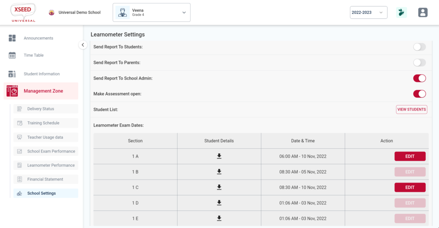Screen dimensions: 439x228
Task: Click the Universal Demo School name
Action: coord(79,12)
